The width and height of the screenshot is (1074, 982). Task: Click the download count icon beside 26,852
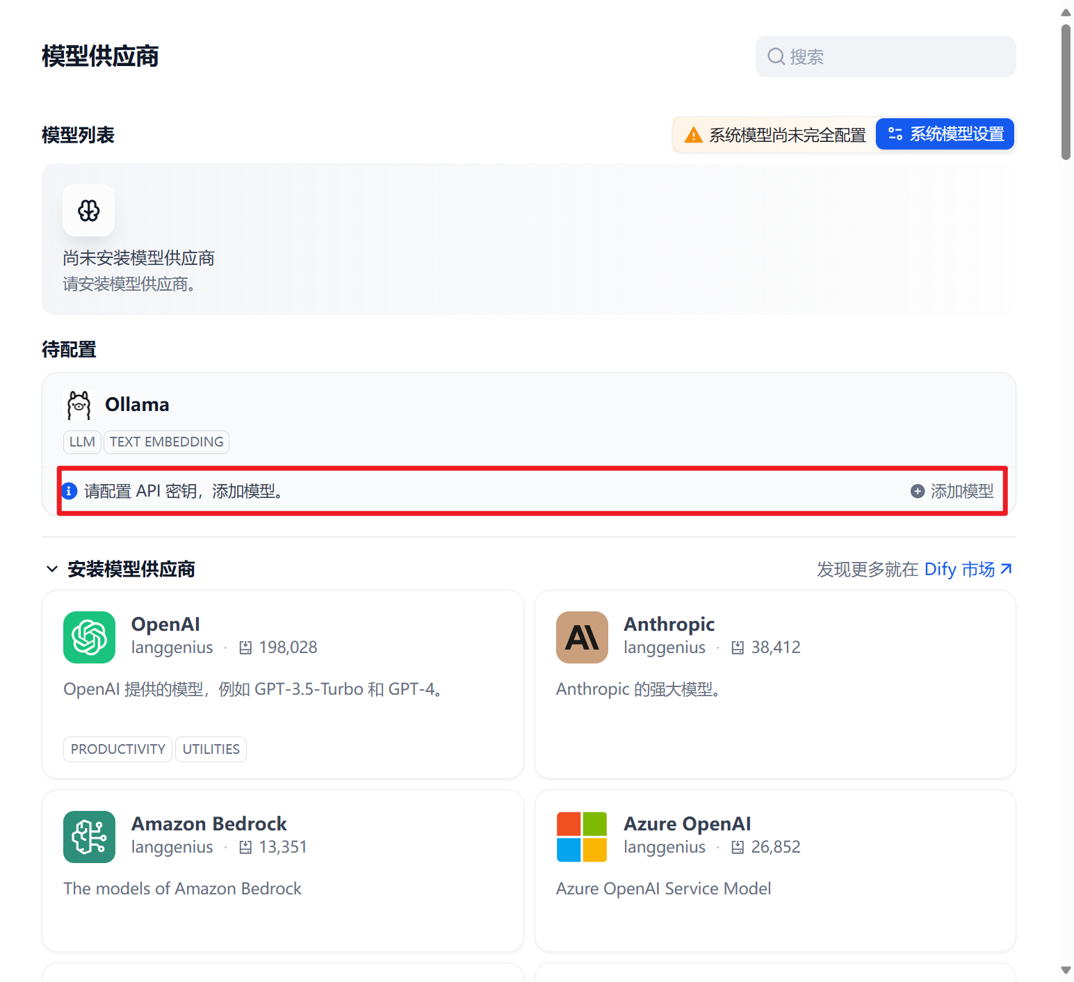point(738,848)
